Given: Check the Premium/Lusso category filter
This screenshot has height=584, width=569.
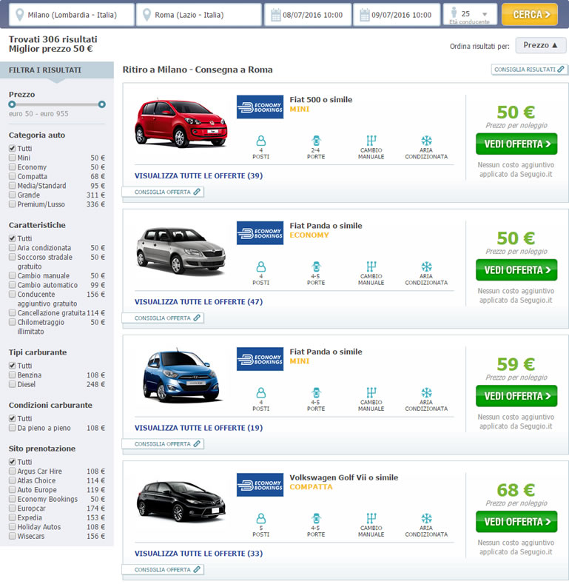Looking at the screenshot, I should coord(13,204).
